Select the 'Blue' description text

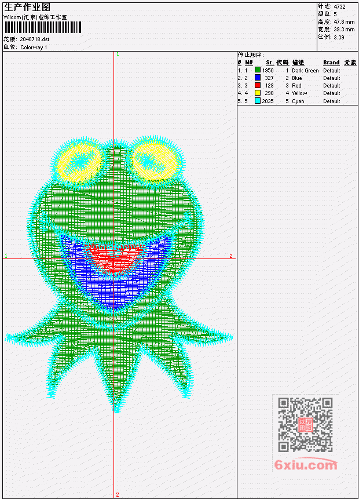click(x=296, y=78)
